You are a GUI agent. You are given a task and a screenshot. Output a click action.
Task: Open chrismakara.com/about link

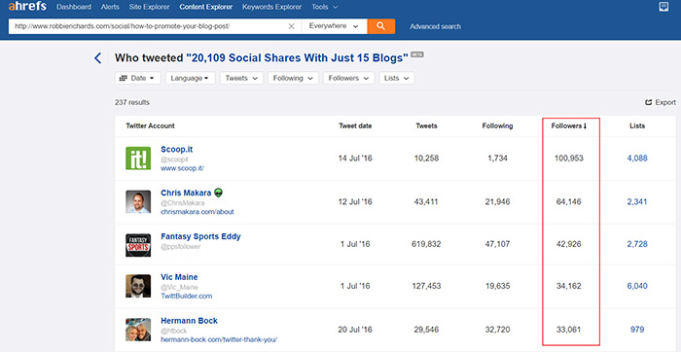point(197,212)
